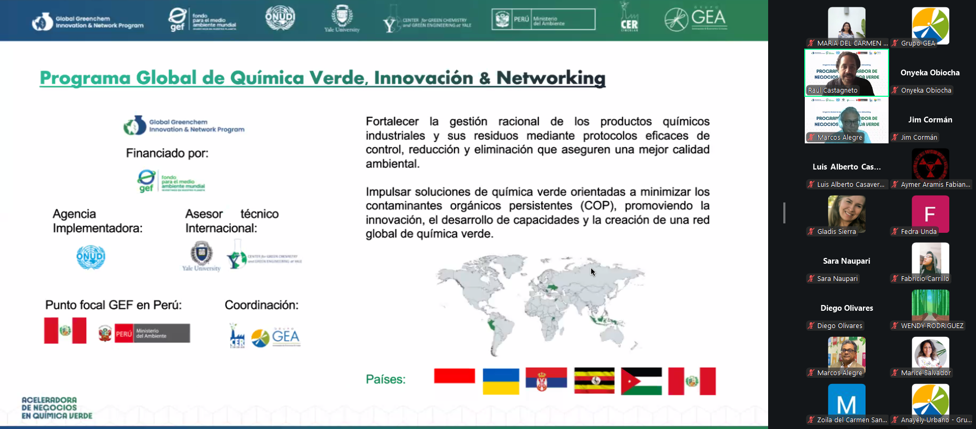Click the muted mic icon next to Fedra Unda

coord(895,232)
